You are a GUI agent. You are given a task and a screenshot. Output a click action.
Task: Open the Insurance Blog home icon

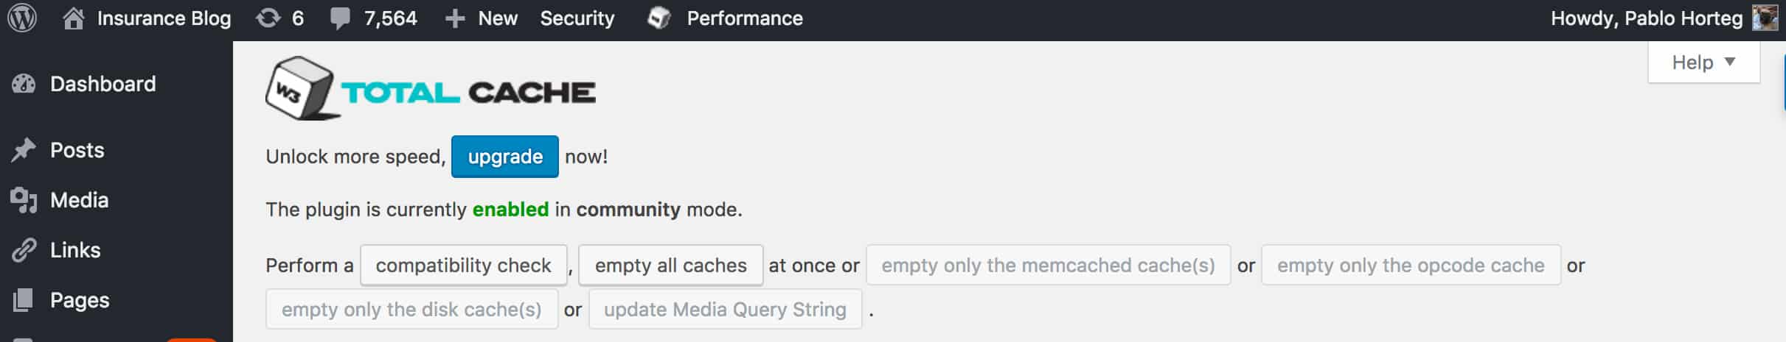[73, 18]
